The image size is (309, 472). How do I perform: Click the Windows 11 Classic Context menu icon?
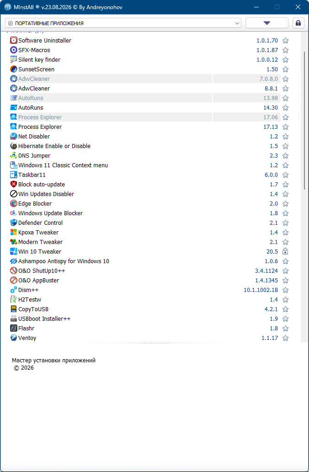point(14,165)
